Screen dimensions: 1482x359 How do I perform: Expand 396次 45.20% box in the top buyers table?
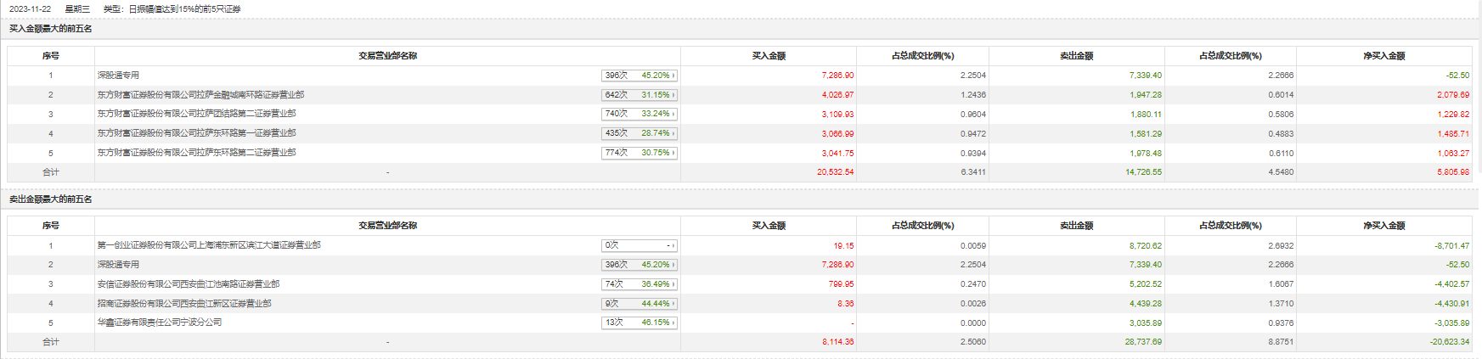(639, 76)
